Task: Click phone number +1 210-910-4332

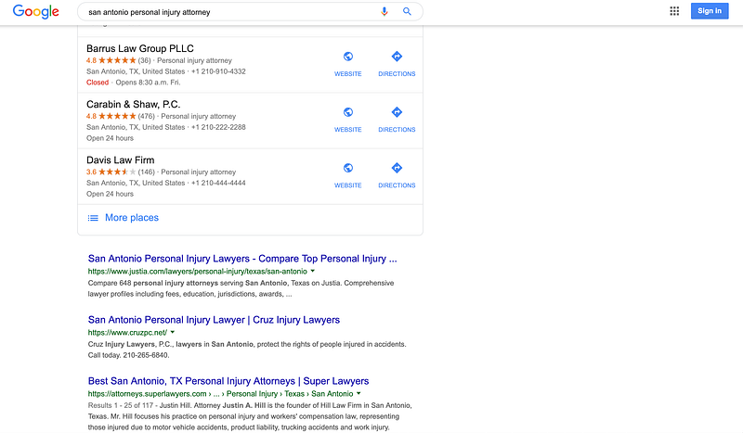Action: [218, 71]
